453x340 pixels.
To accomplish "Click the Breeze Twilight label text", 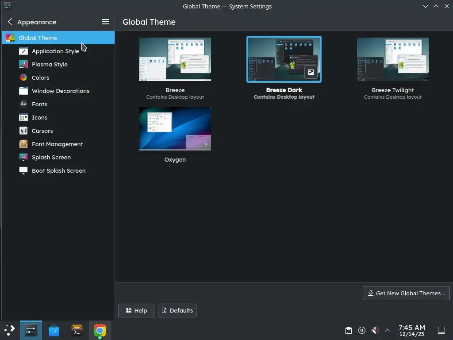I will 393,90.
